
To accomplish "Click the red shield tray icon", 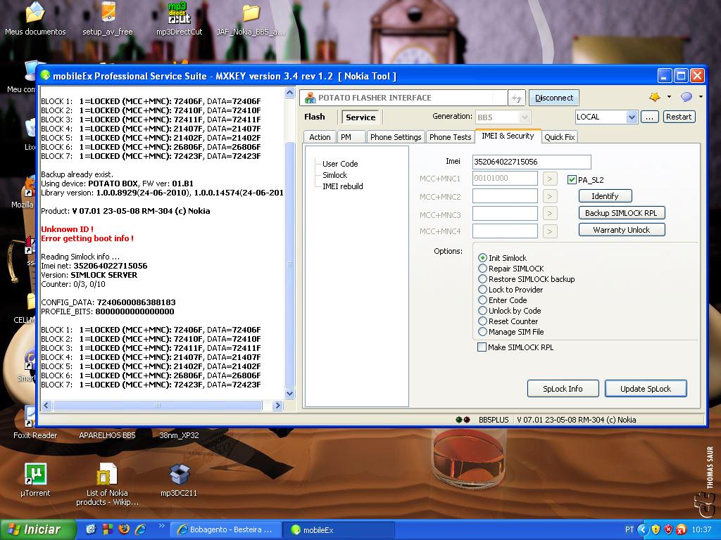I will tap(669, 529).
